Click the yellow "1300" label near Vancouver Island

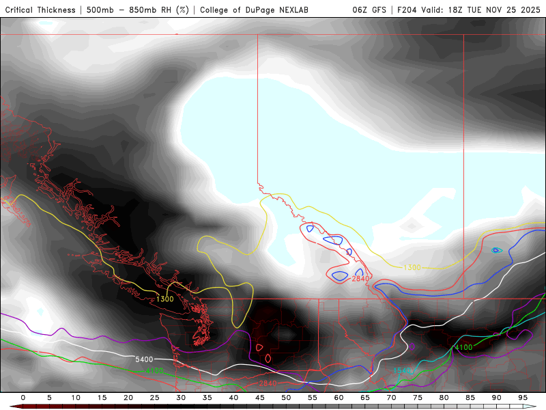click(x=164, y=299)
